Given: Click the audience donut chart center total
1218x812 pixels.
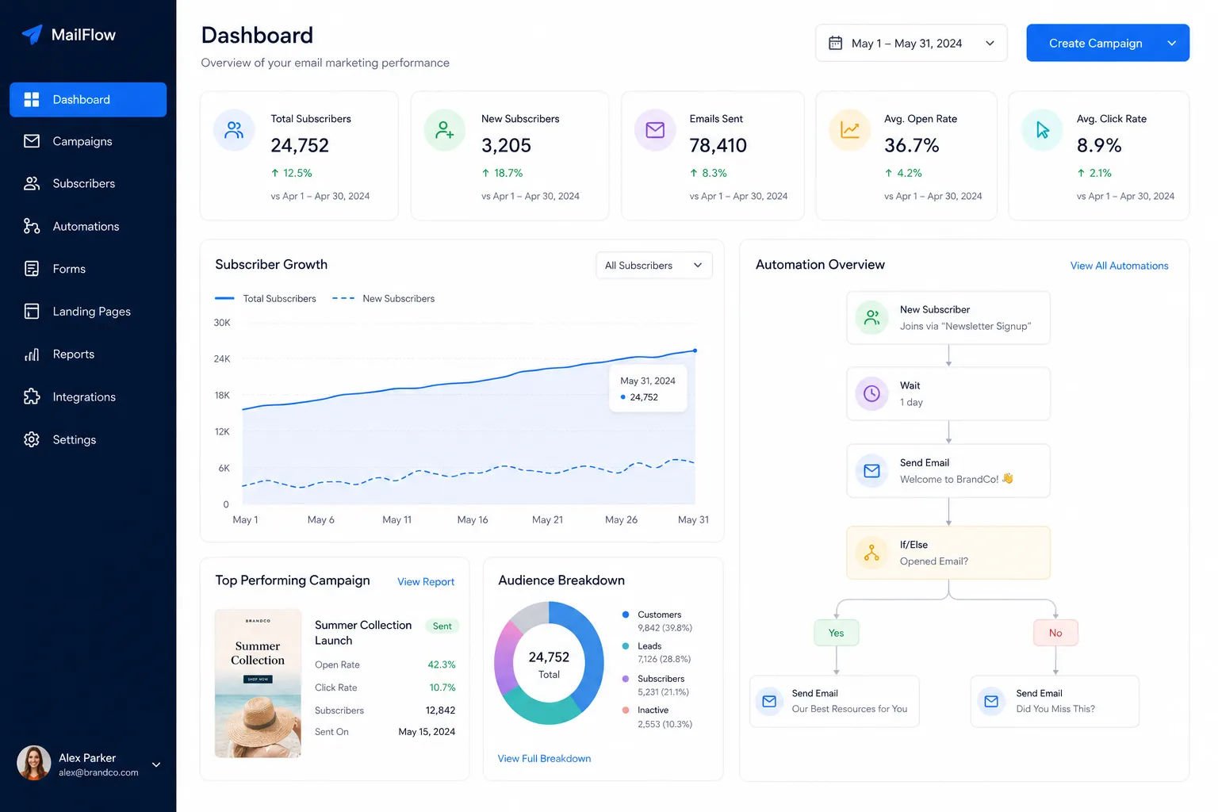Looking at the screenshot, I should point(549,665).
